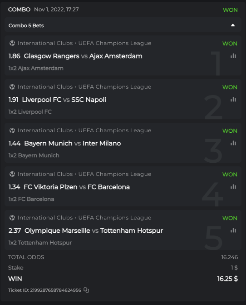Open Olympique Marseille vs Tottenham Hotspur match
Viewport: 246px width, 305px height.
(94, 230)
